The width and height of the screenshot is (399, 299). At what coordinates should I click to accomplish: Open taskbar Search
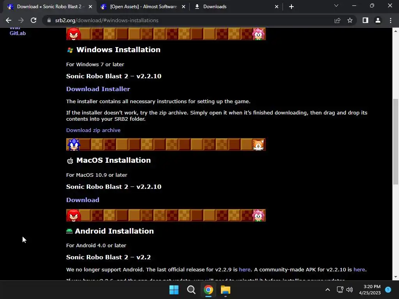click(191, 290)
